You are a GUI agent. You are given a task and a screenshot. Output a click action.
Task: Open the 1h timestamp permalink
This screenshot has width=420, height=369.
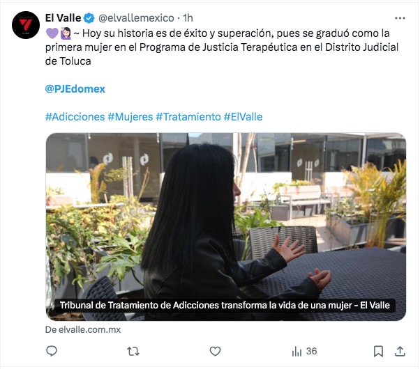(188, 18)
